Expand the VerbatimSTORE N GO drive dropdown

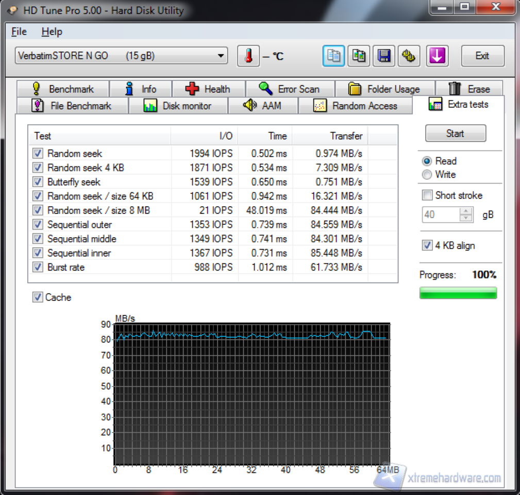tap(221, 56)
